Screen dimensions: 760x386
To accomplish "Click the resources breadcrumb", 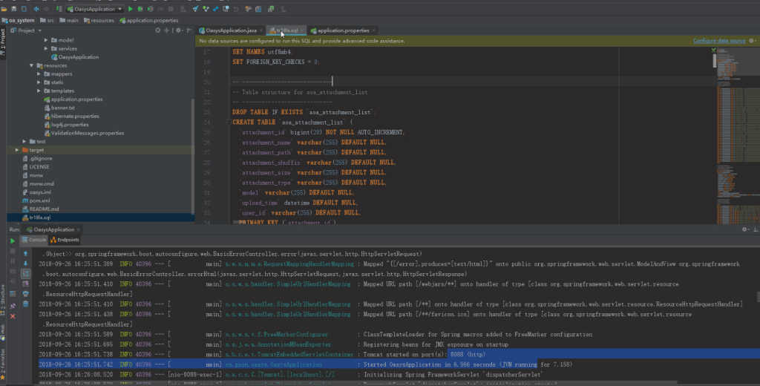I will click(x=99, y=20).
